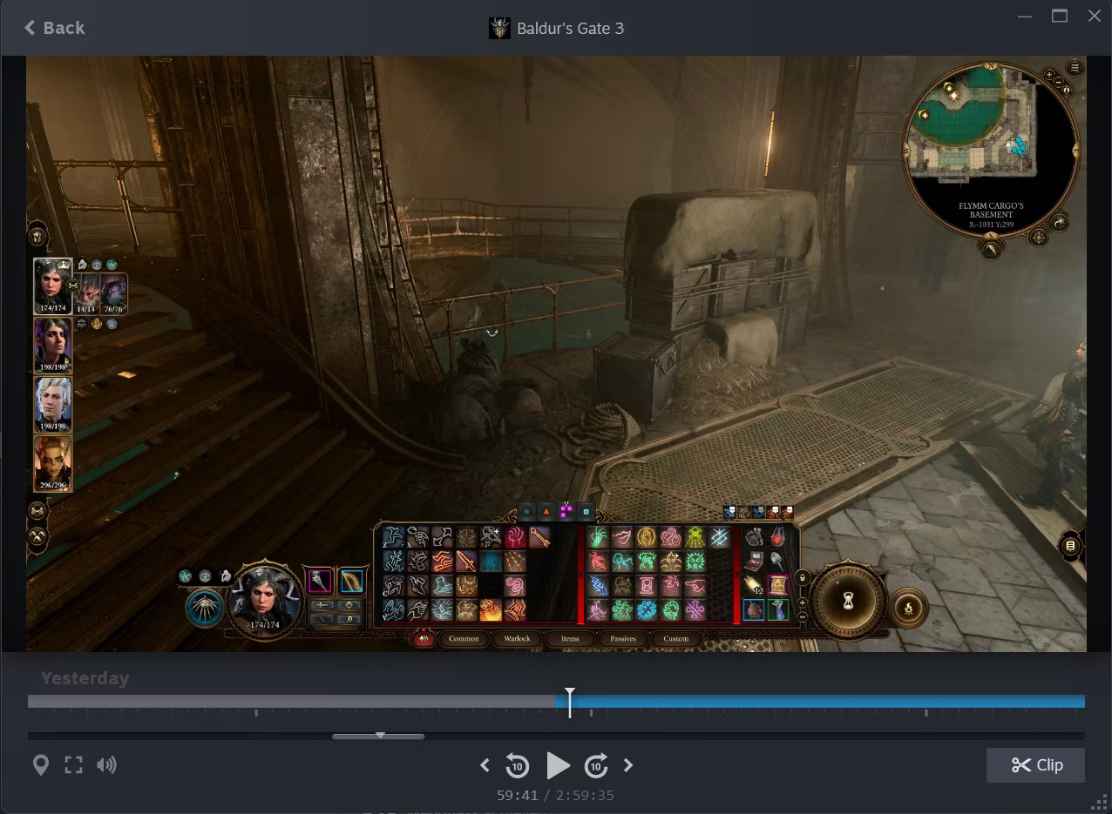Expand the hotbar with the plus button
The width and height of the screenshot is (1112, 814).
pyautogui.click(x=803, y=602)
